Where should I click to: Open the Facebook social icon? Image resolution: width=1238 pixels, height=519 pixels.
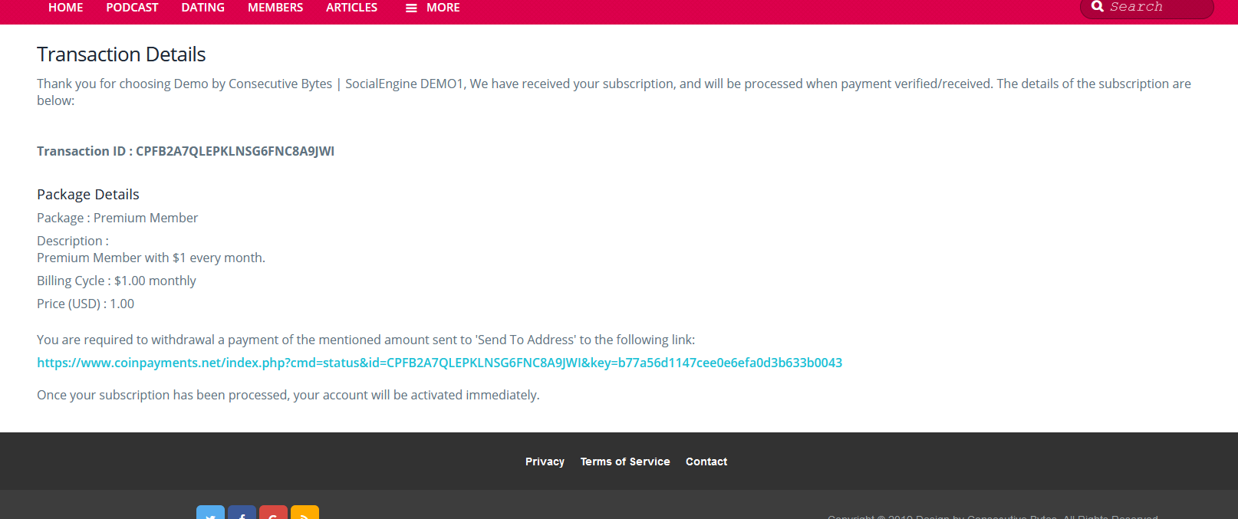[x=242, y=514]
